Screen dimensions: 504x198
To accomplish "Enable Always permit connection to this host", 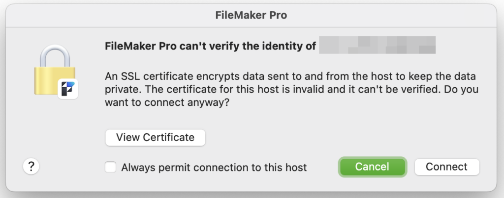I will click(x=111, y=167).
